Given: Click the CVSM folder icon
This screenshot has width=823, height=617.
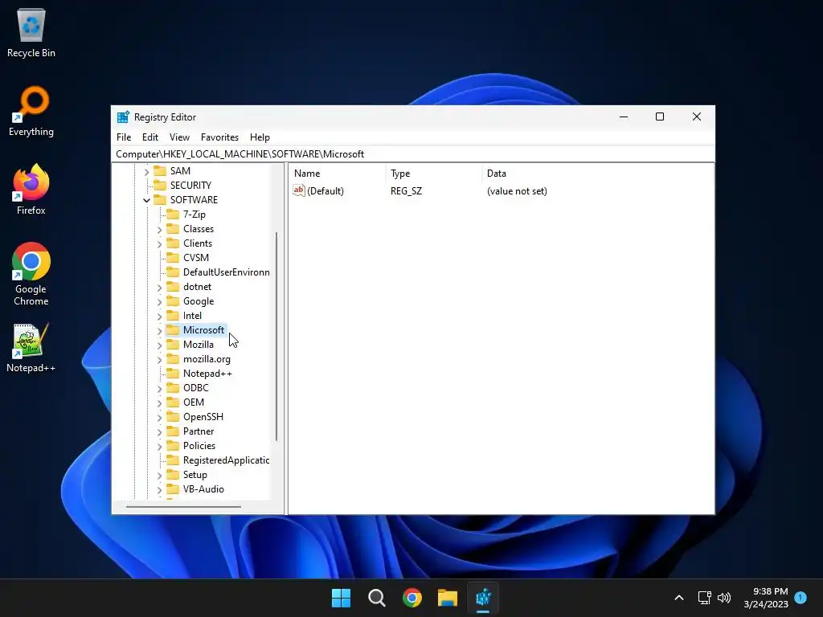Looking at the screenshot, I should [x=173, y=258].
